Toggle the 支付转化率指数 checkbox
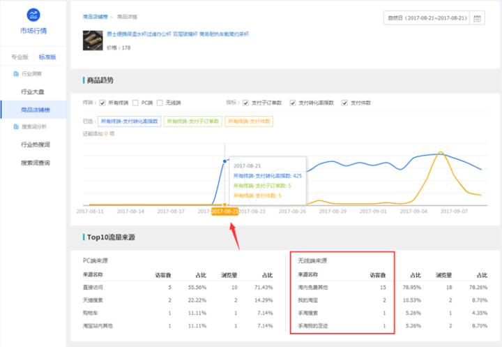 click(293, 103)
